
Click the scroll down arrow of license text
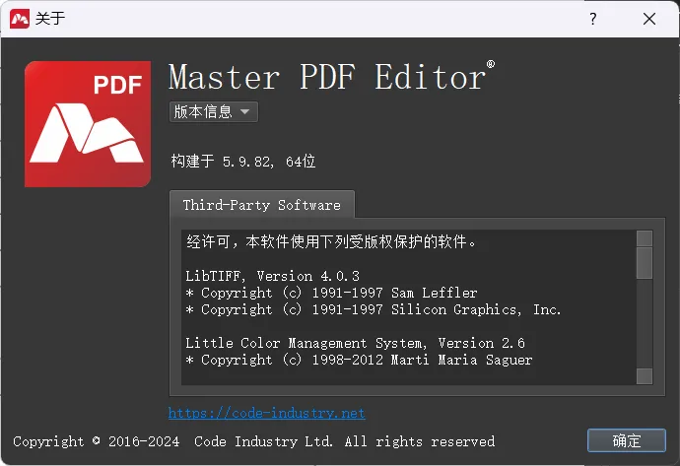click(644, 376)
